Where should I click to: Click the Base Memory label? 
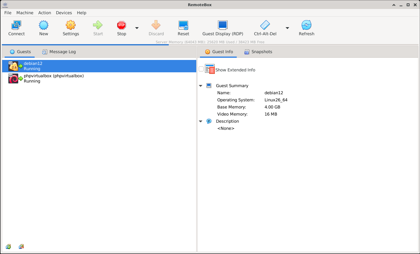[231, 107]
